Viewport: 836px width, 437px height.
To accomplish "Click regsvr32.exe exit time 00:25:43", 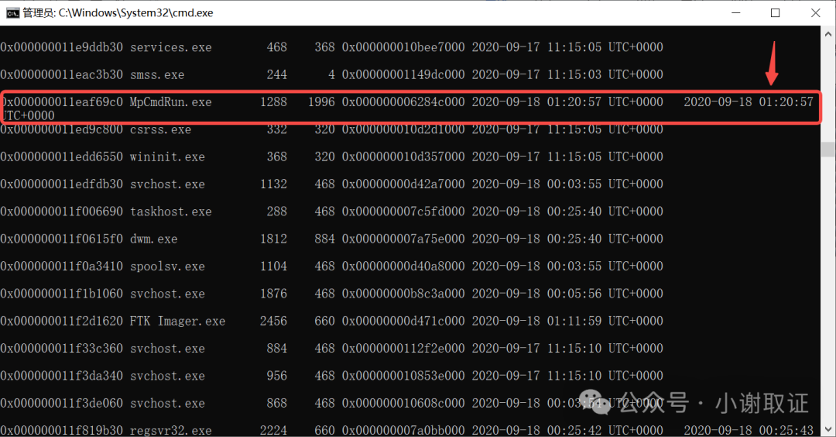I will click(786, 430).
